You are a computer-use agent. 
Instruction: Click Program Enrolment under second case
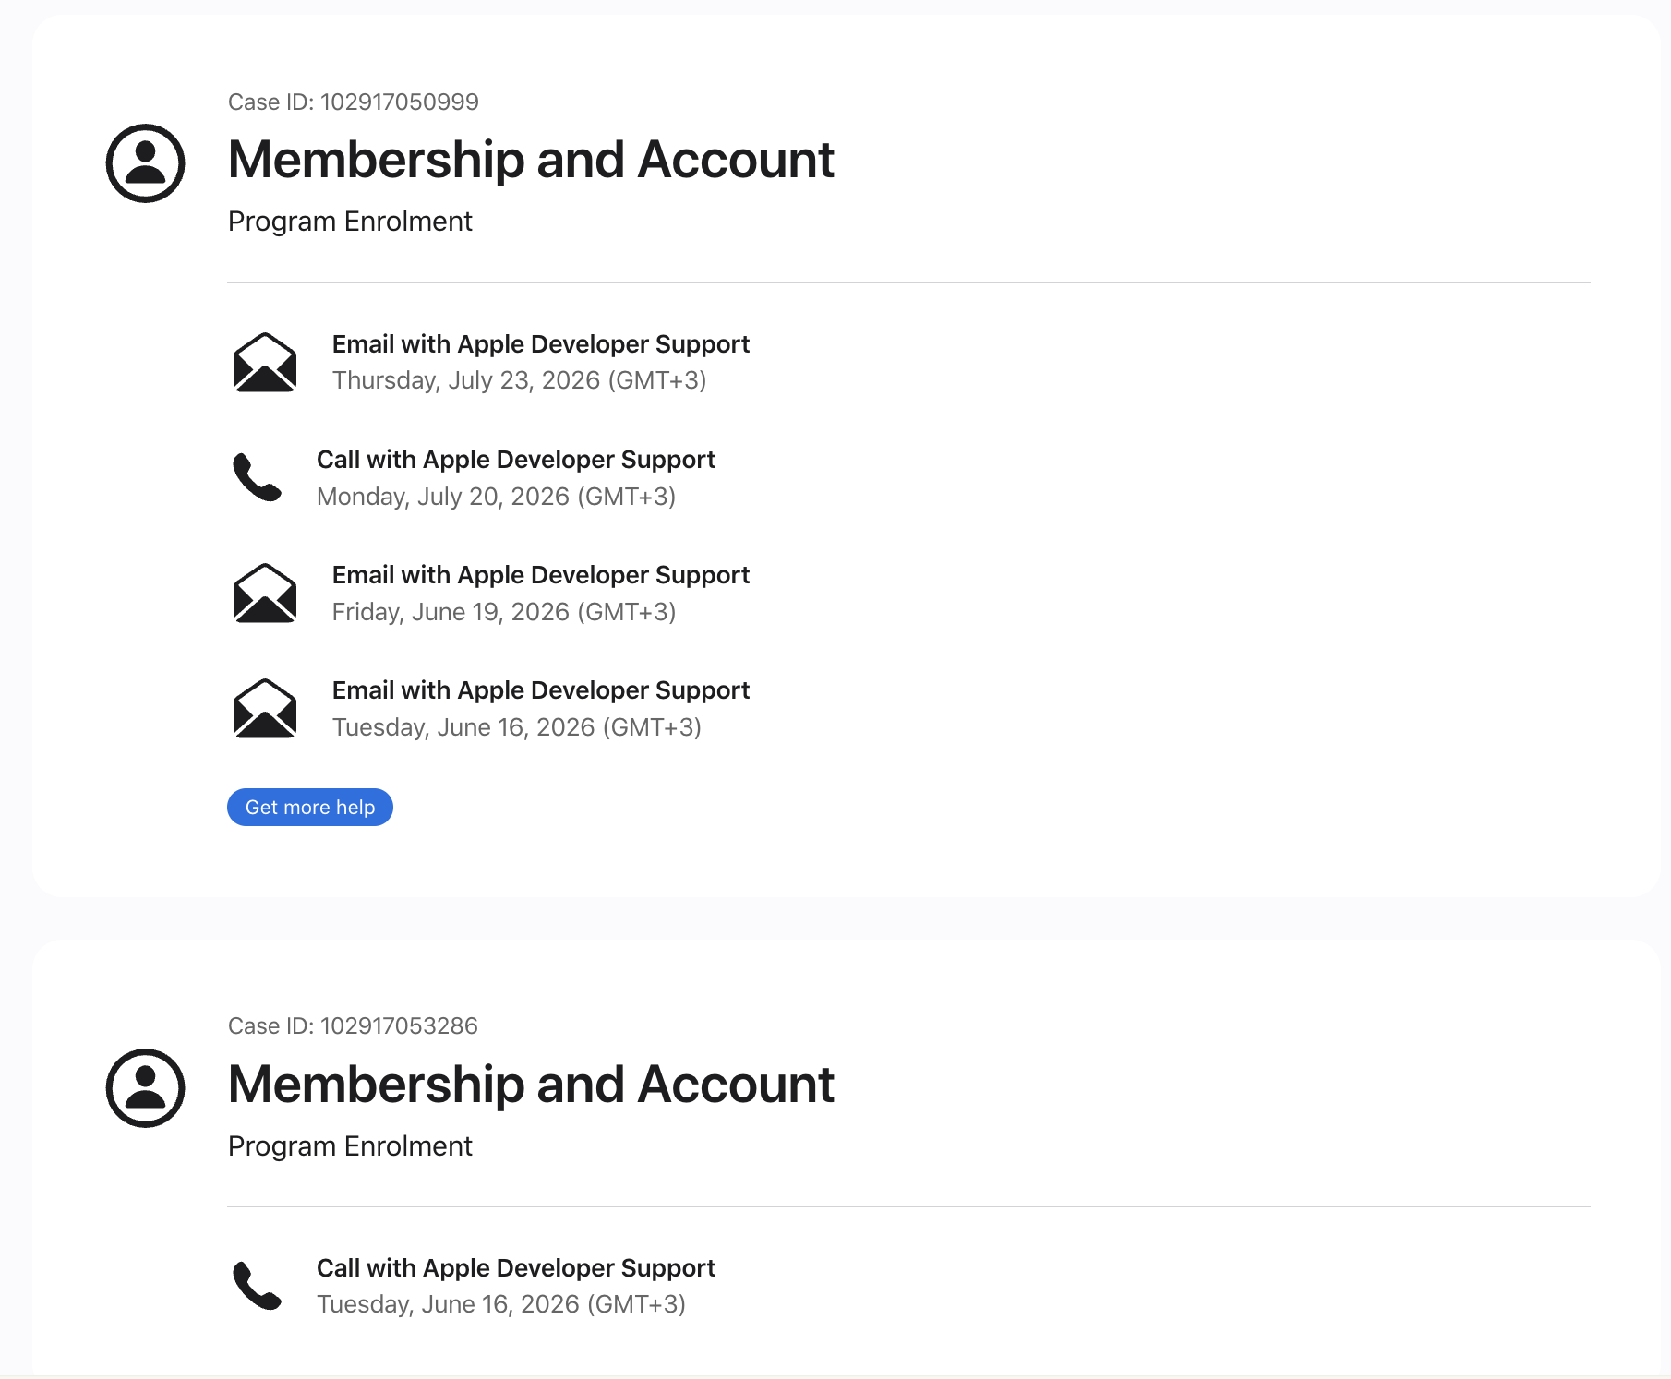pos(350,1146)
